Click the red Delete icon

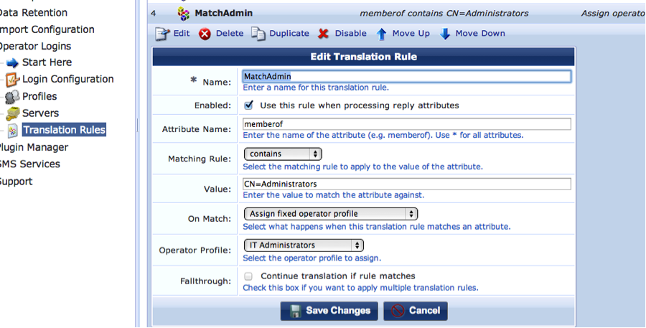pos(205,34)
